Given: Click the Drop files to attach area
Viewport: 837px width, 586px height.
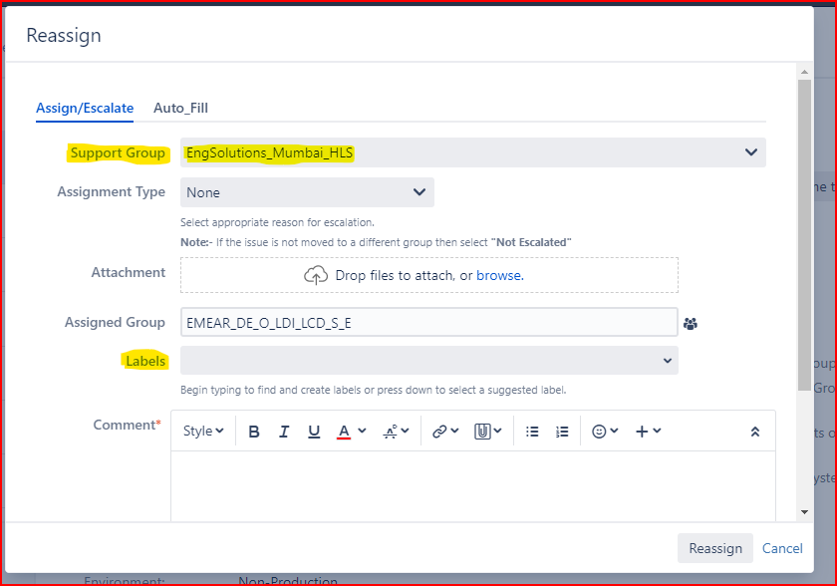Looking at the screenshot, I should 429,275.
